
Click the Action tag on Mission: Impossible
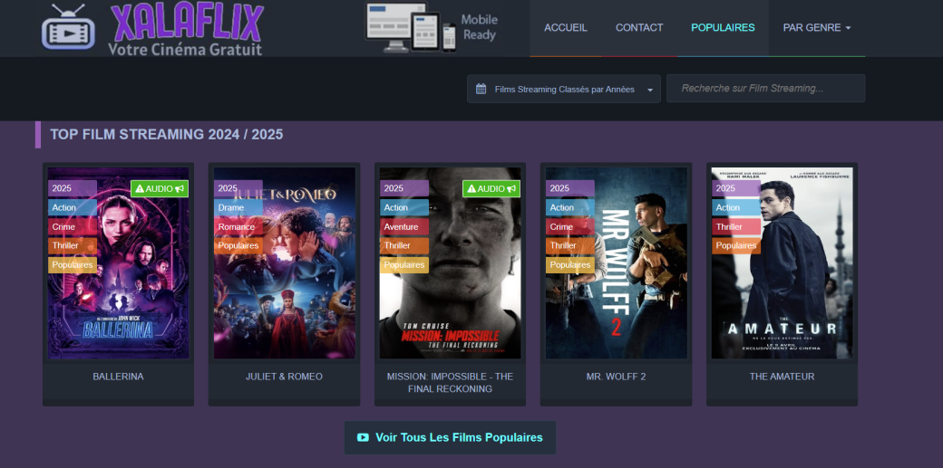coord(404,207)
